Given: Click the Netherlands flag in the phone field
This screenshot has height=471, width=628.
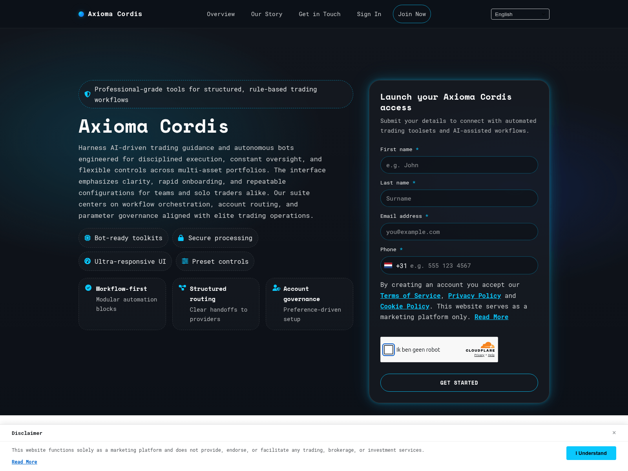Looking at the screenshot, I should pos(388,265).
